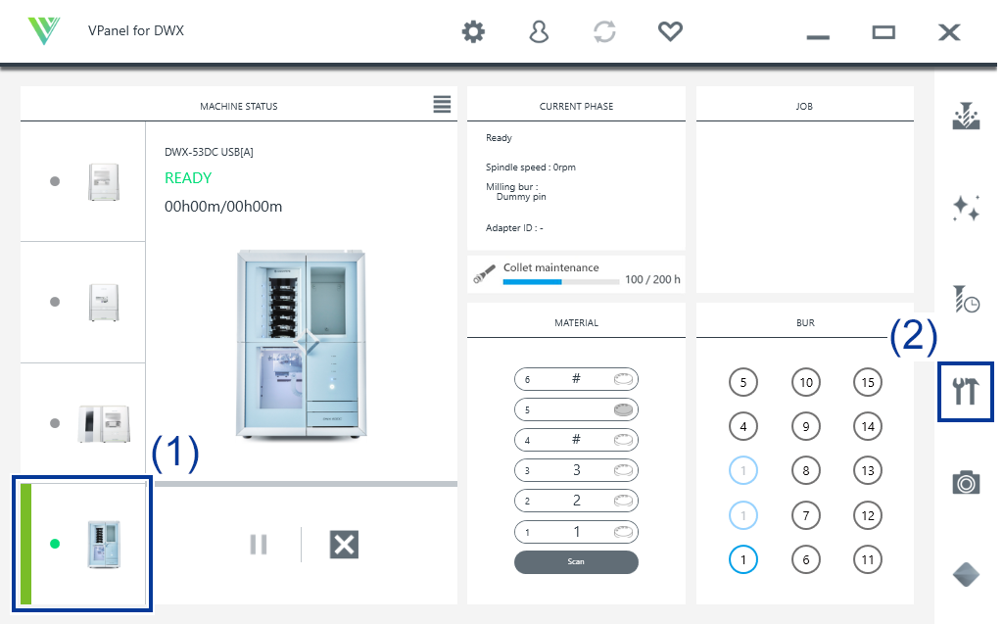The width and height of the screenshot is (1003, 624).
Task: Select bur position 9
Action: point(806,426)
